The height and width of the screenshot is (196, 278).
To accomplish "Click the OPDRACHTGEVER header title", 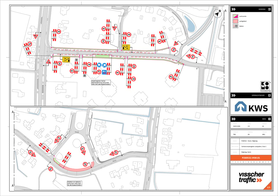I will 258,95.
